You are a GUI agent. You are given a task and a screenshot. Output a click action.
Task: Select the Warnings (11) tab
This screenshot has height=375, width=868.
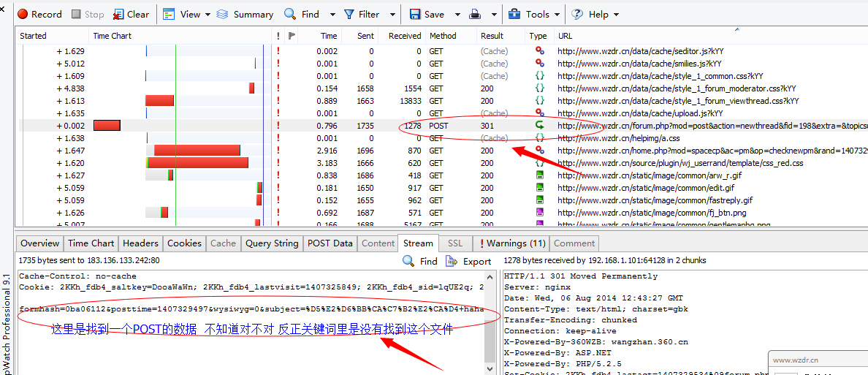pos(512,243)
